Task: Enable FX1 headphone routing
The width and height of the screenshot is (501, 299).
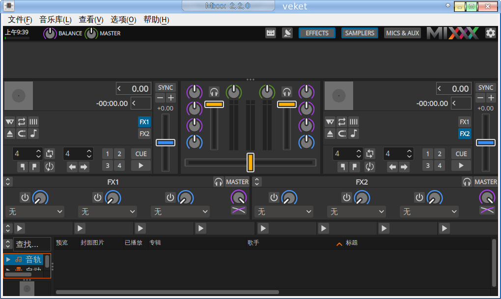Action: 219,182
